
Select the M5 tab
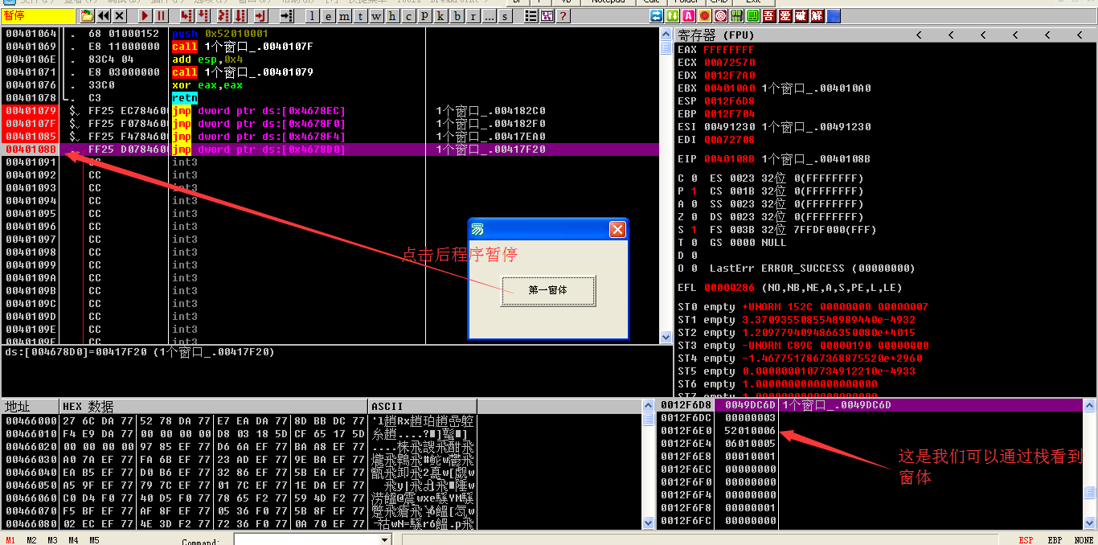94,540
